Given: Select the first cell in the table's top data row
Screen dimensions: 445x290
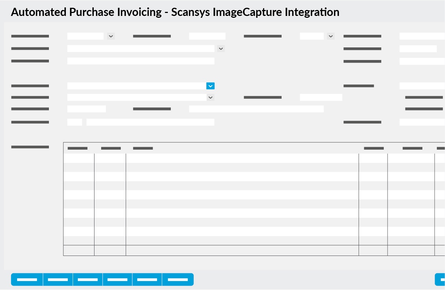Looking at the screenshot, I should click(x=79, y=158).
